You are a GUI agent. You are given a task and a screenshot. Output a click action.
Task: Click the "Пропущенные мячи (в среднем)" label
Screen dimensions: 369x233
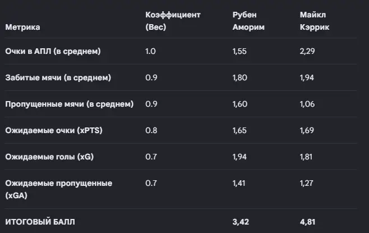coord(70,104)
